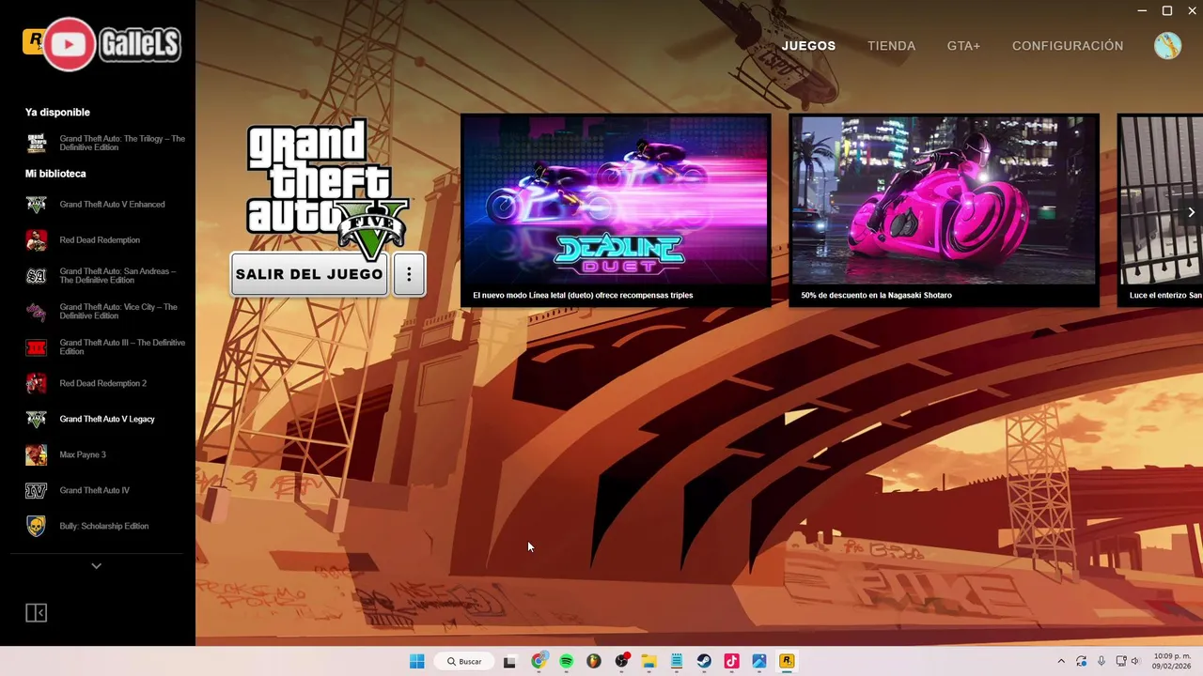Click taskbar Buscar search box
Image resolution: width=1203 pixels, height=676 pixels.
click(465, 661)
